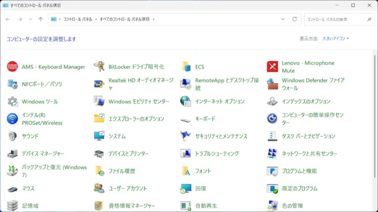Open RemoteApp desktop connection icon
Screen dimensions: 378x212
186,84
